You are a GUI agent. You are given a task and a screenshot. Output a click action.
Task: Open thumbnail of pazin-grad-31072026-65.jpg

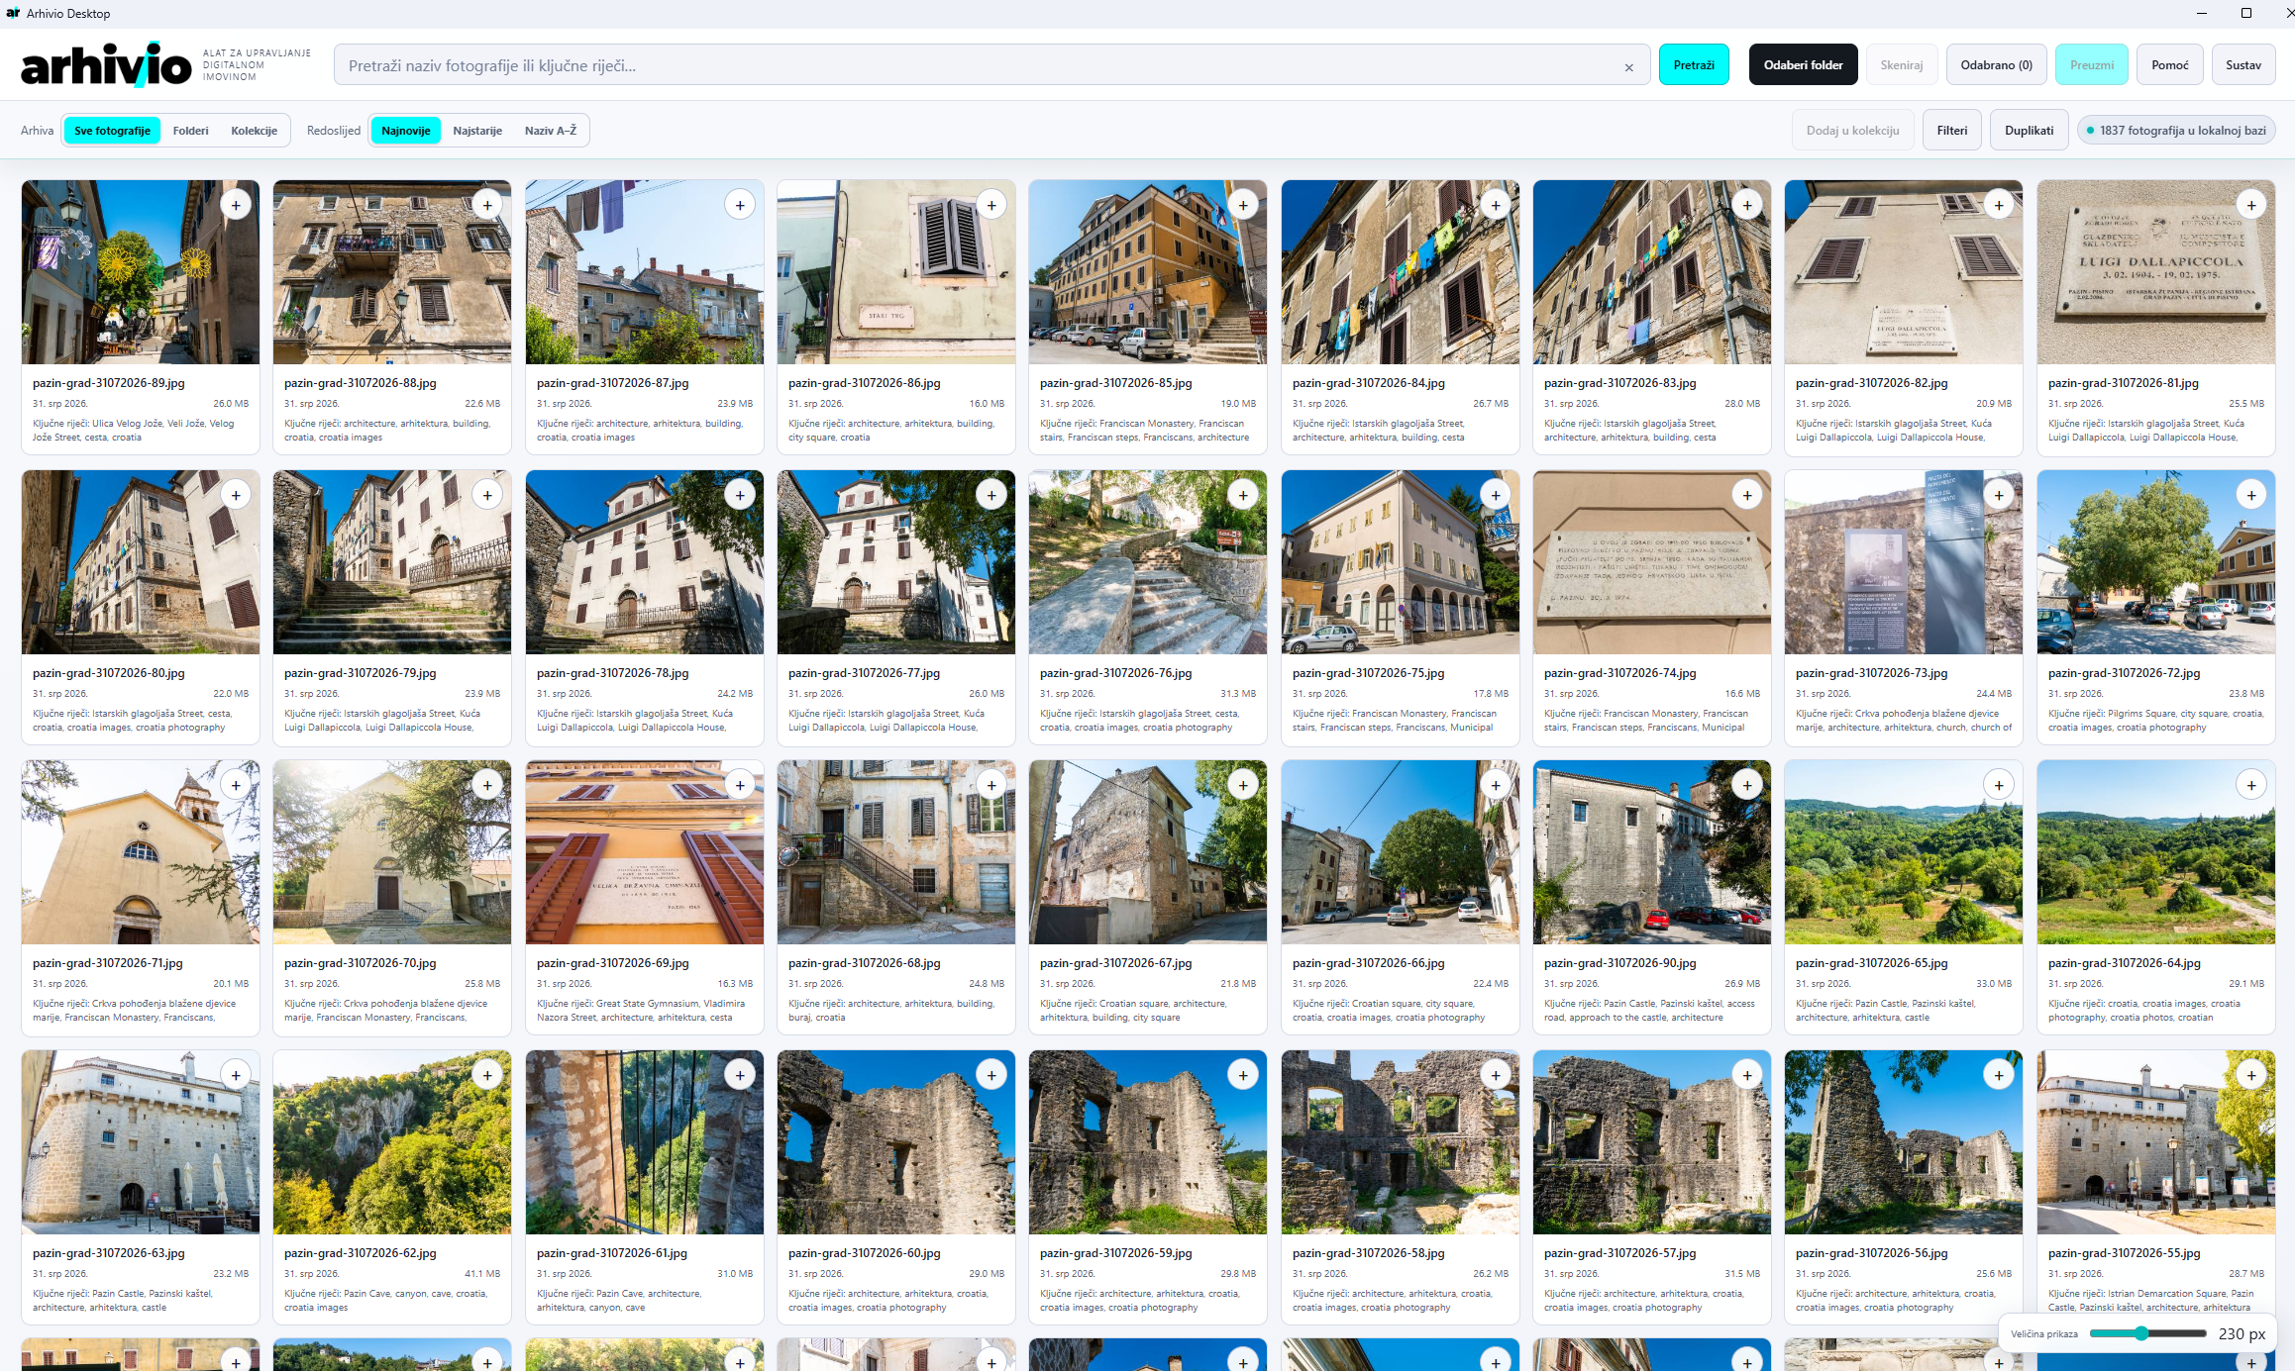[1904, 852]
